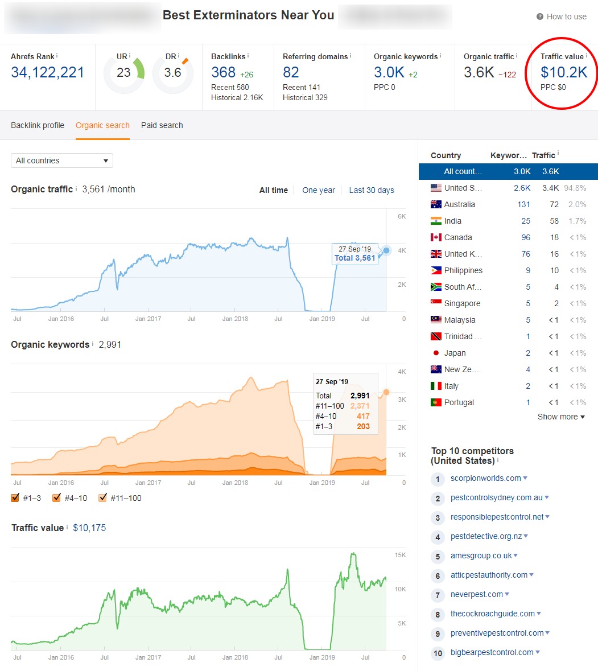Select the Organic search tab
Screen dimensions: 598x671
[102, 125]
